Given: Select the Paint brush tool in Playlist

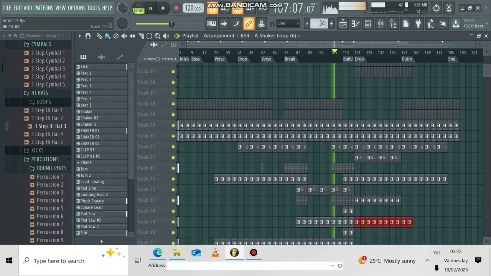Looking at the screenshot, I should coord(107,36).
